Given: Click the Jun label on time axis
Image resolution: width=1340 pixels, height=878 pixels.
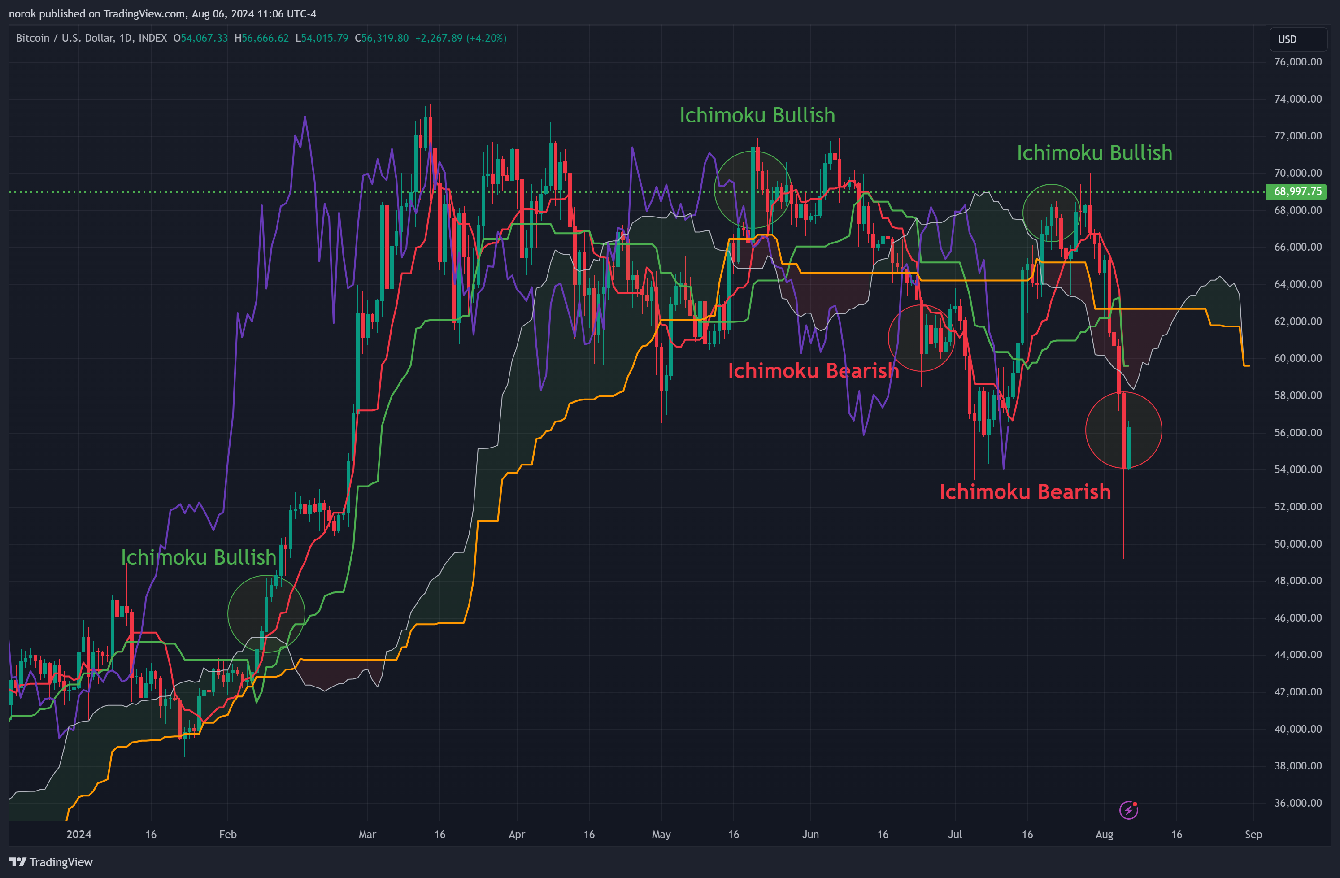Looking at the screenshot, I should tap(810, 834).
